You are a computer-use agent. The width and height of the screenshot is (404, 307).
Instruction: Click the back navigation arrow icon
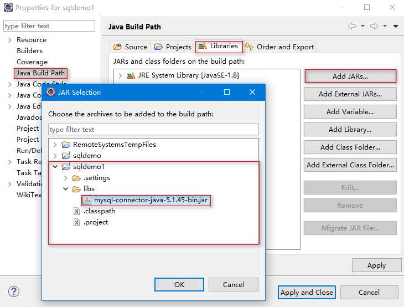(x=352, y=26)
